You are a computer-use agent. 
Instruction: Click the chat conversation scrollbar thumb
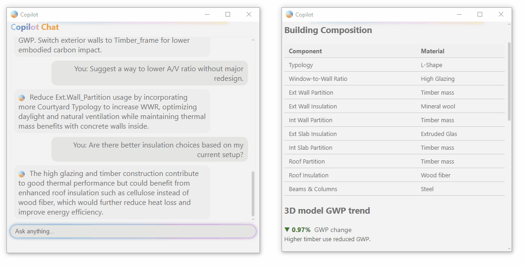point(253,194)
